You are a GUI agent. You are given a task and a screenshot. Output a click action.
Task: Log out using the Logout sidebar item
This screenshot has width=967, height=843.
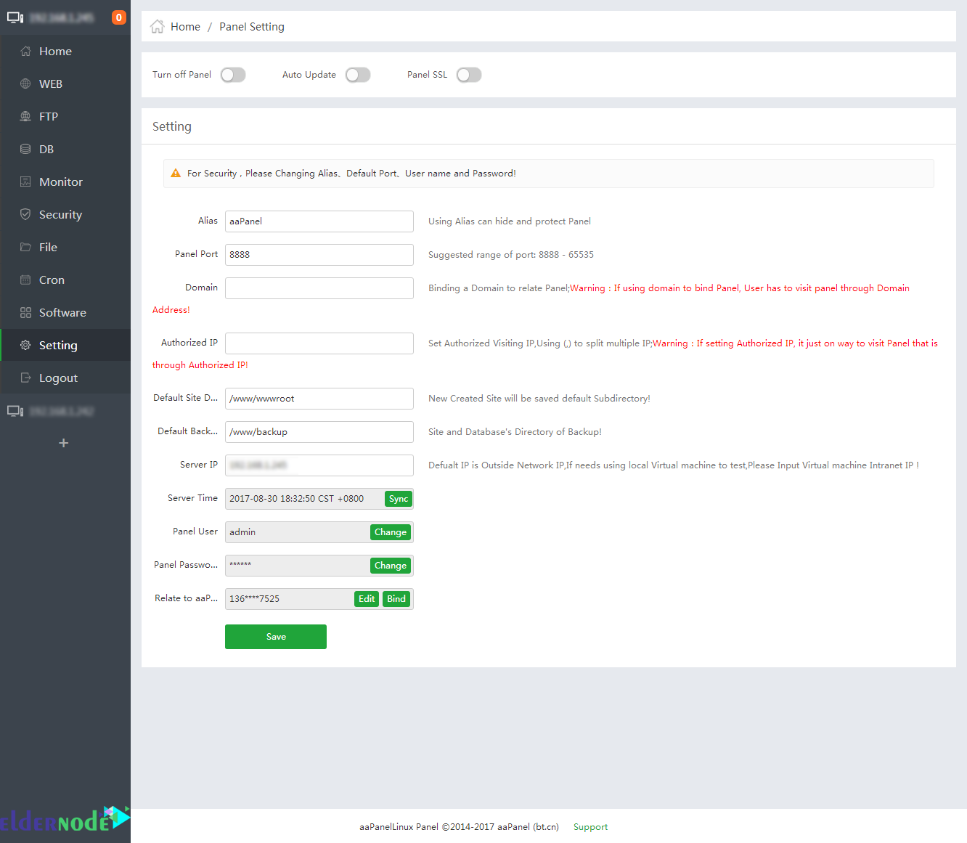pyautogui.click(x=58, y=378)
